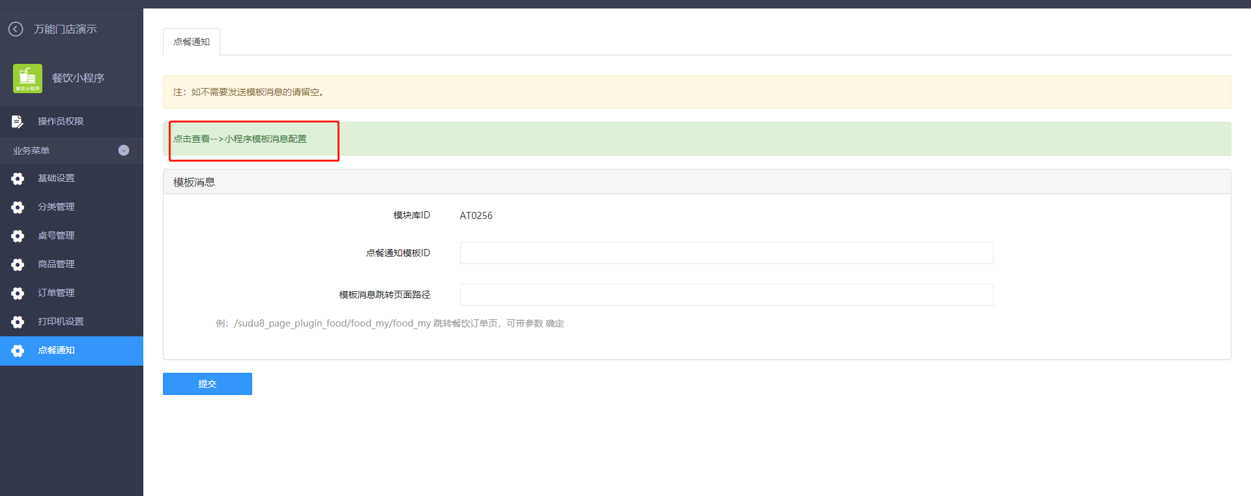
Task: Select the active 点餐通知 sidebar item
Action: click(72, 351)
